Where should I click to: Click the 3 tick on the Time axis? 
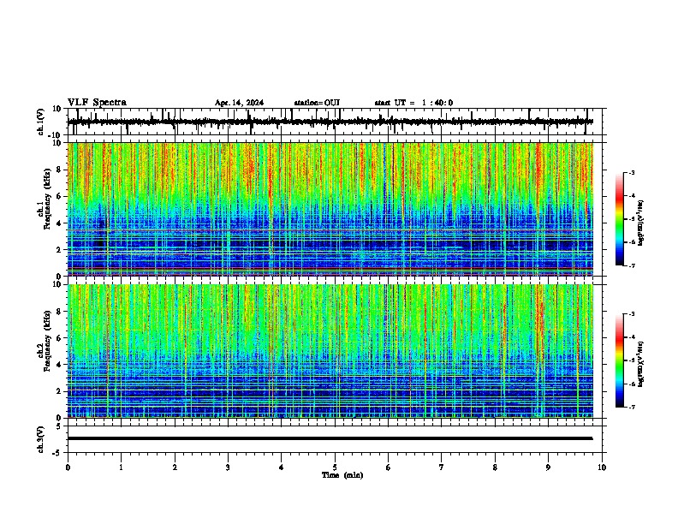coord(228,467)
